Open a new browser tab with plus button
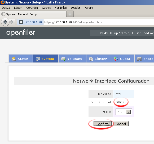 (70, 14)
